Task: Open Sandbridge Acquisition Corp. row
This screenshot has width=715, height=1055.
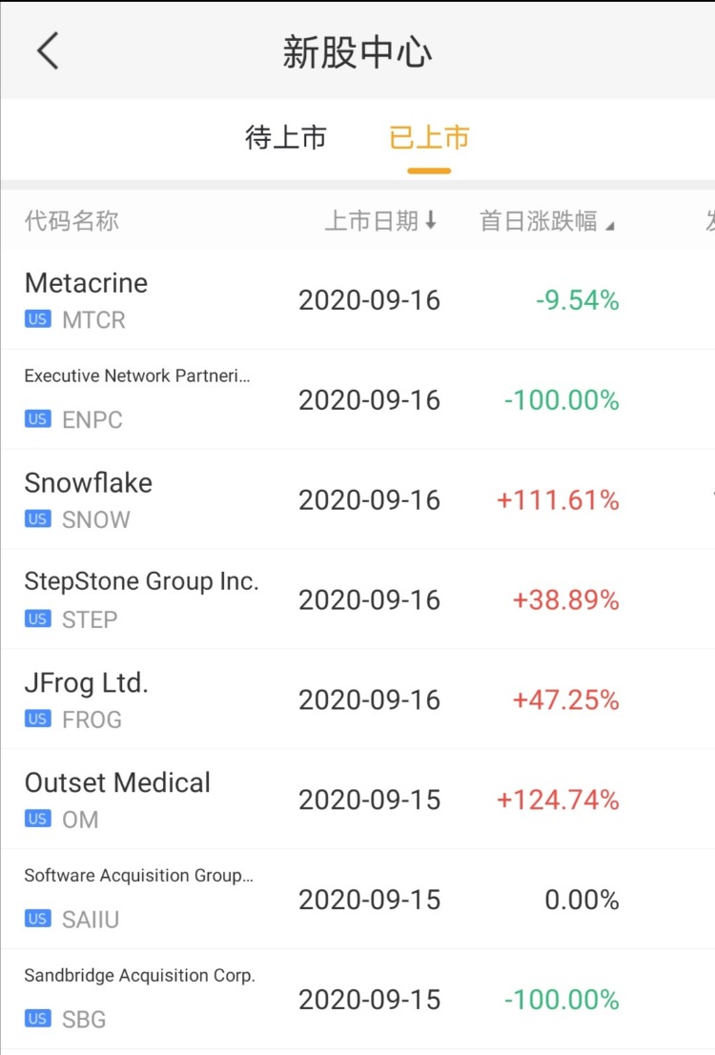Action: click(139, 976)
